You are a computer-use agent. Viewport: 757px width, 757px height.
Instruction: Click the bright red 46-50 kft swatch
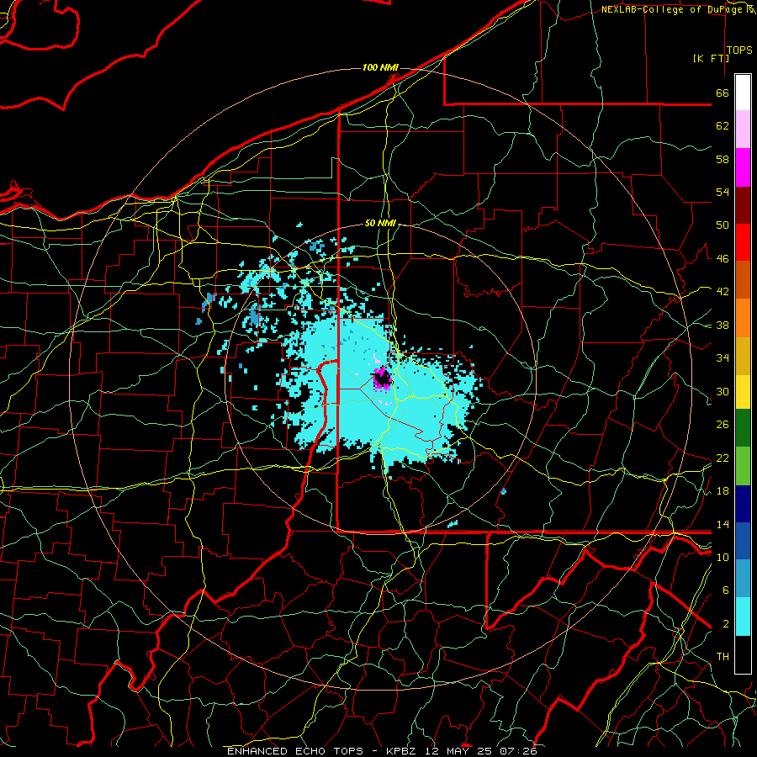[743, 242]
